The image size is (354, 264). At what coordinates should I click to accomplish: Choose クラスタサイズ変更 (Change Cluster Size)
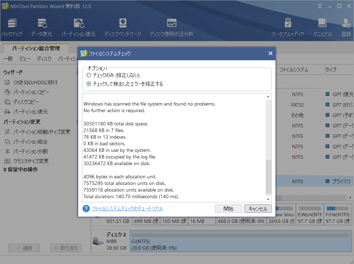[27, 161]
